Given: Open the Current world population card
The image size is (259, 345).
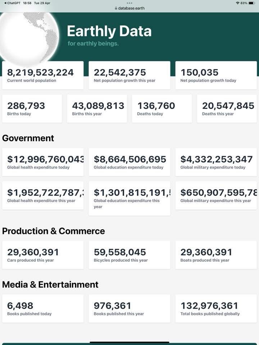Looking at the screenshot, I should point(43,75).
